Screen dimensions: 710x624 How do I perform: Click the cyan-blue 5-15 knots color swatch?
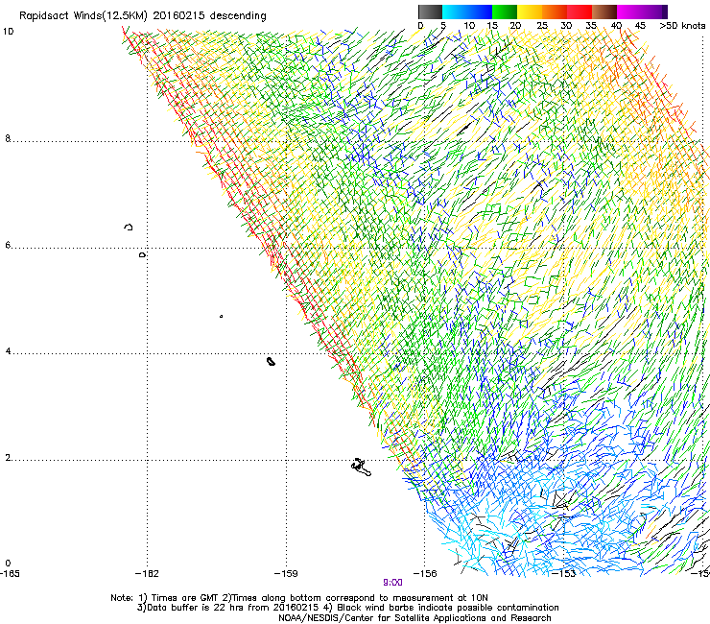point(467,12)
